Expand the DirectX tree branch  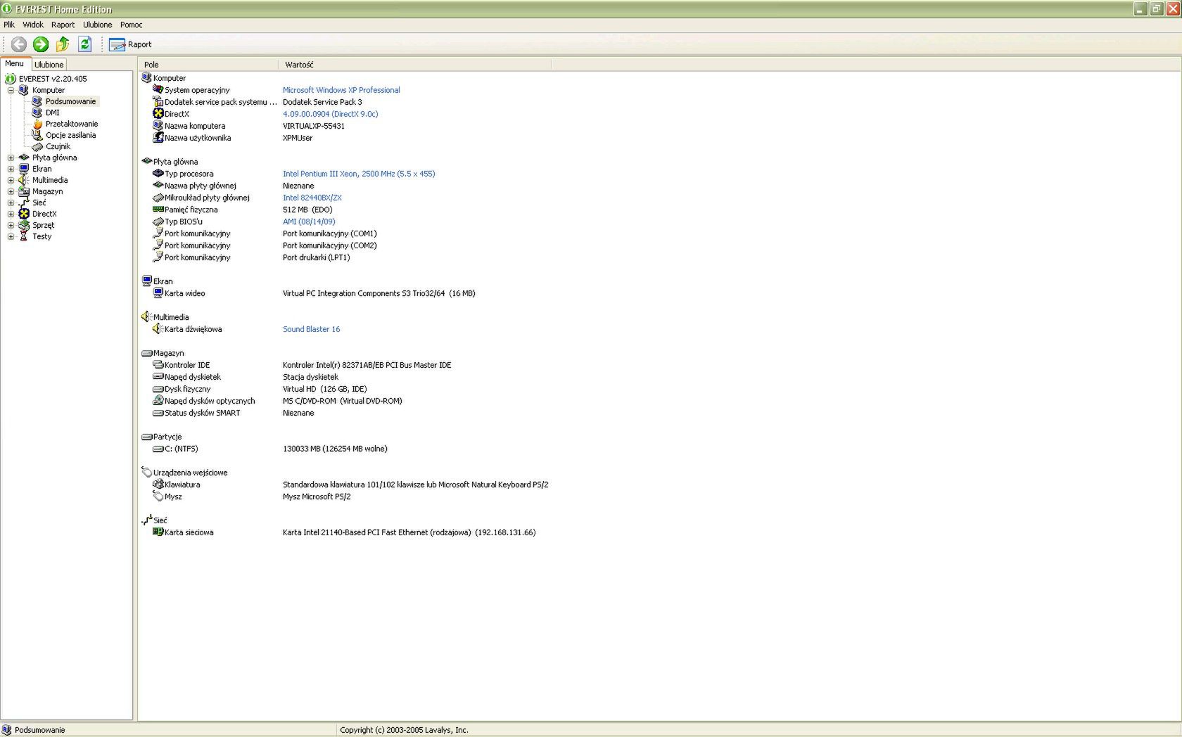pyautogui.click(x=11, y=214)
